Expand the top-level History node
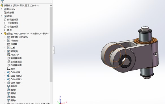The image size is (165, 104). coord(2,9)
